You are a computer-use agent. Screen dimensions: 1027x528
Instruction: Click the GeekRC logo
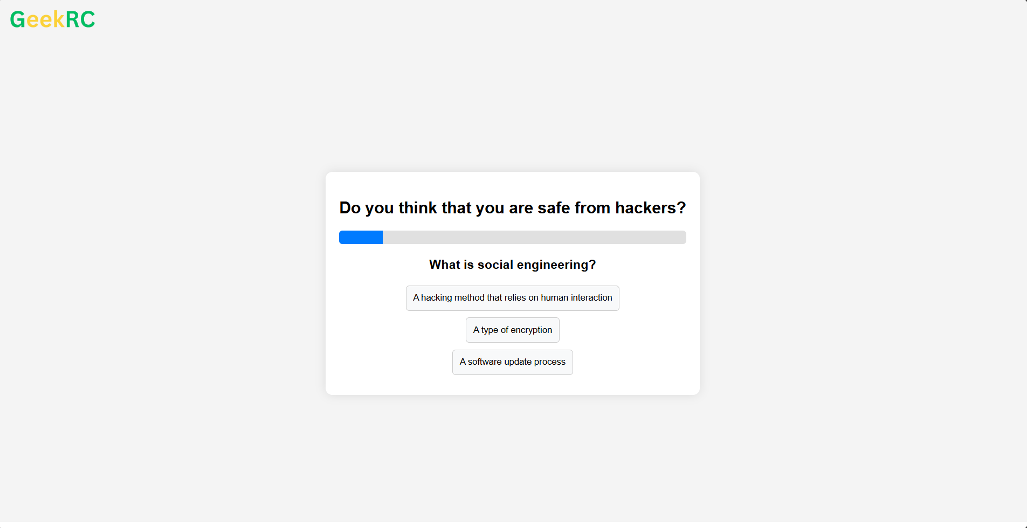click(52, 19)
